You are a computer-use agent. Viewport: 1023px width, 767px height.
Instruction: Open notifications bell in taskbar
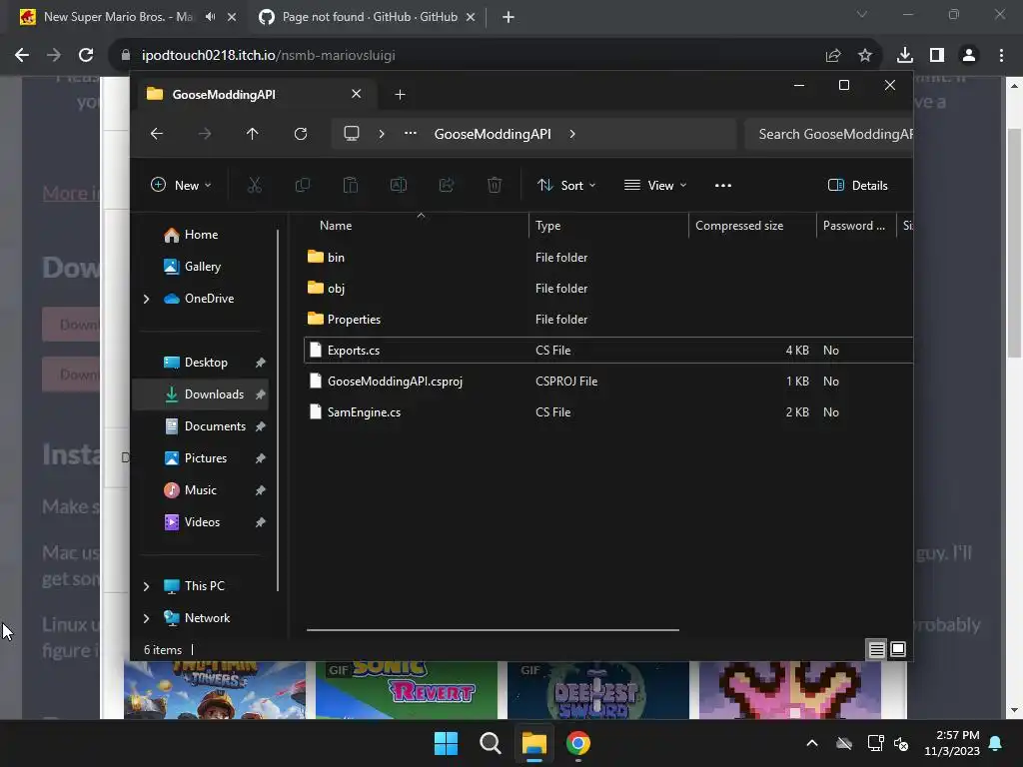pyautogui.click(x=996, y=743)
